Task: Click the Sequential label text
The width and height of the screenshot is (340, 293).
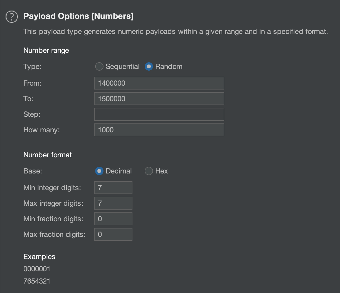Action: [122, 67]
